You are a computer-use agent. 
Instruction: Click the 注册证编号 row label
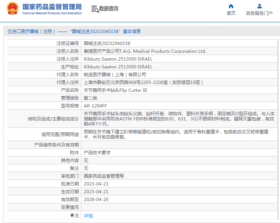(68, 43)
